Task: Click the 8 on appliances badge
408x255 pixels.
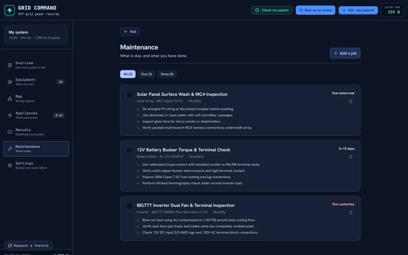Action: pyautogui.click(x=59, y=115)
